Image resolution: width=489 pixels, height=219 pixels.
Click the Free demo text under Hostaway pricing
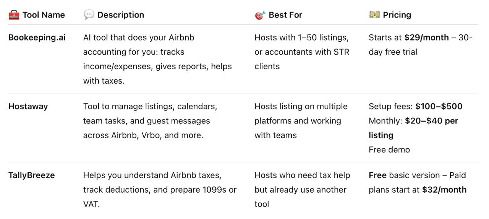pos(389,150)
